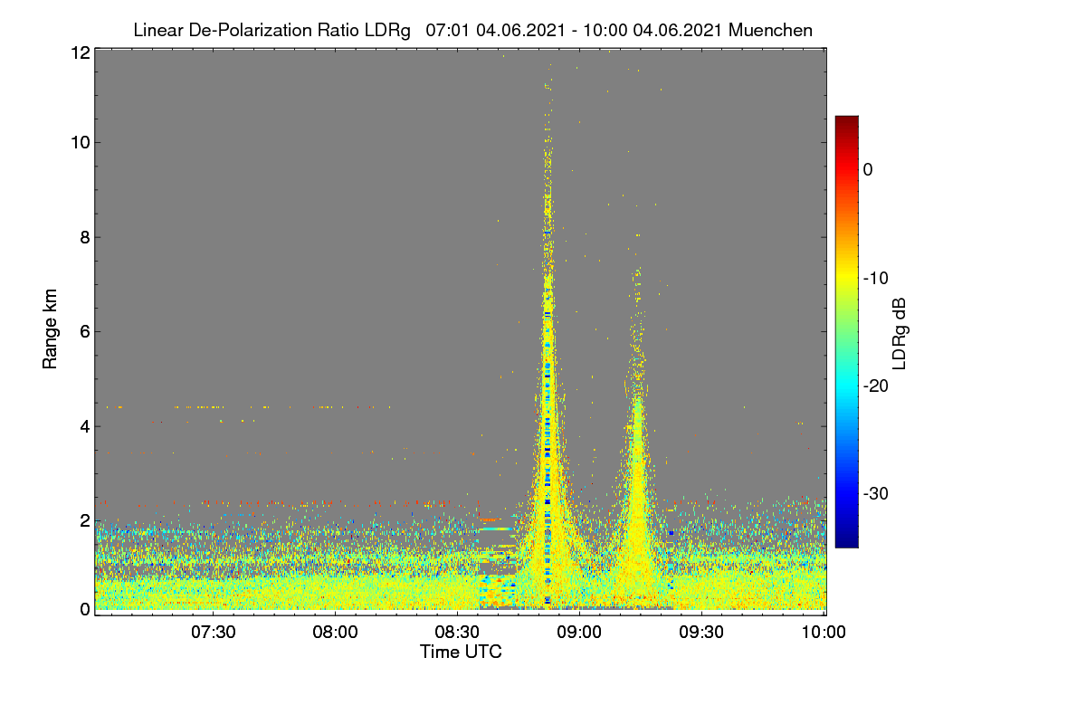Click the y-axis tick label '12'
The image size is (1086, 724).
[x=79, y=52]
